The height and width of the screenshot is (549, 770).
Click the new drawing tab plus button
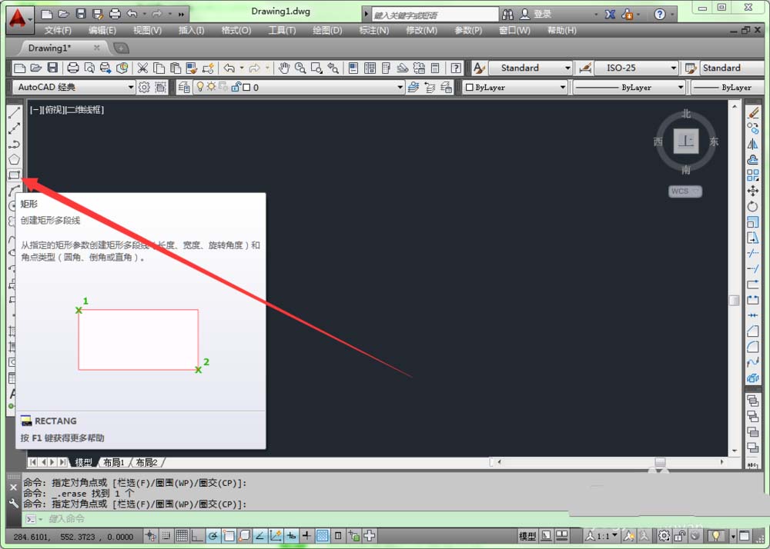[121, 48]
